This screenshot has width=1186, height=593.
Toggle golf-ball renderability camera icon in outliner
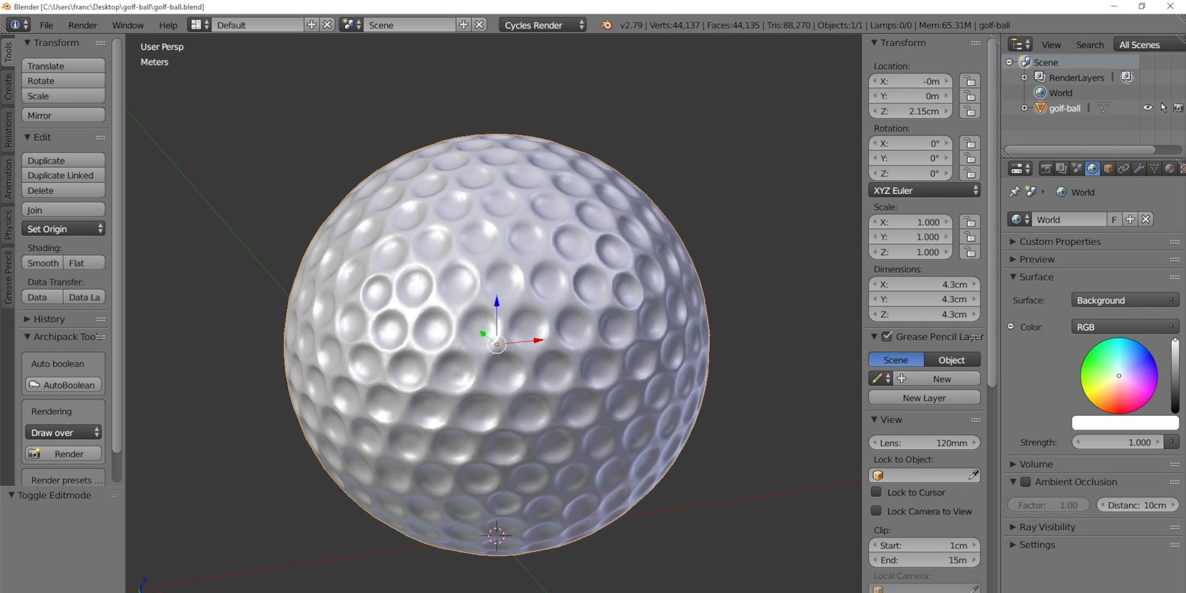click(1178, 107)
